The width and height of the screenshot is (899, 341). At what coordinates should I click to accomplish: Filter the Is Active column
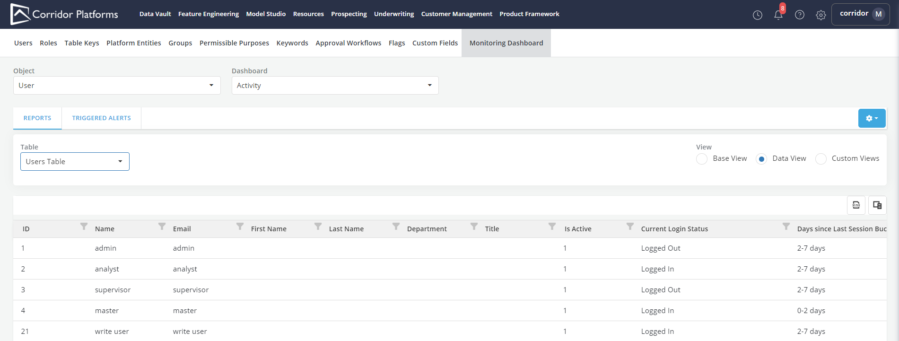(630, 227)
